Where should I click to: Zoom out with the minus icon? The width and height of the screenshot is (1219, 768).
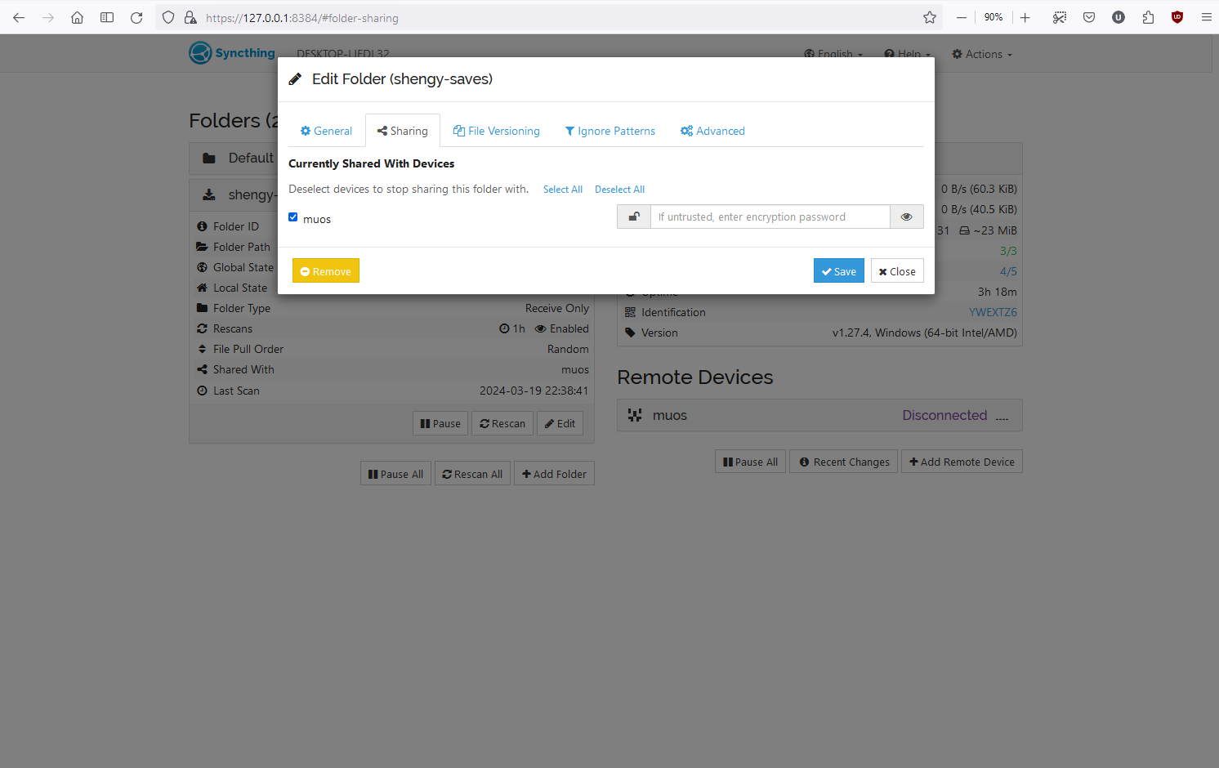962,17
